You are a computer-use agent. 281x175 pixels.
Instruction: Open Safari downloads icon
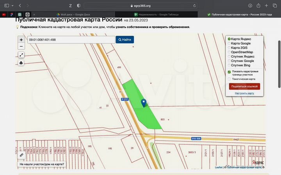tap(250, 6)
